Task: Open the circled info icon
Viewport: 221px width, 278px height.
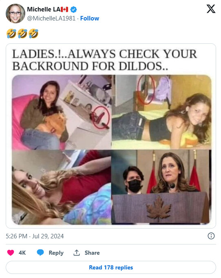Action: click(x=211, y=236)
